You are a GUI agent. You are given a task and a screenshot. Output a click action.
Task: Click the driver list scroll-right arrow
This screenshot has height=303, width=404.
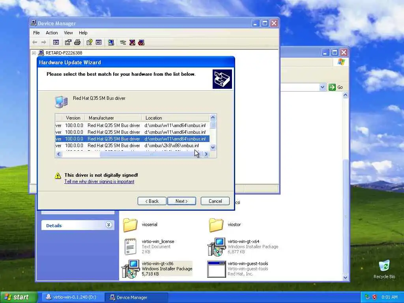tap(206, 154)
